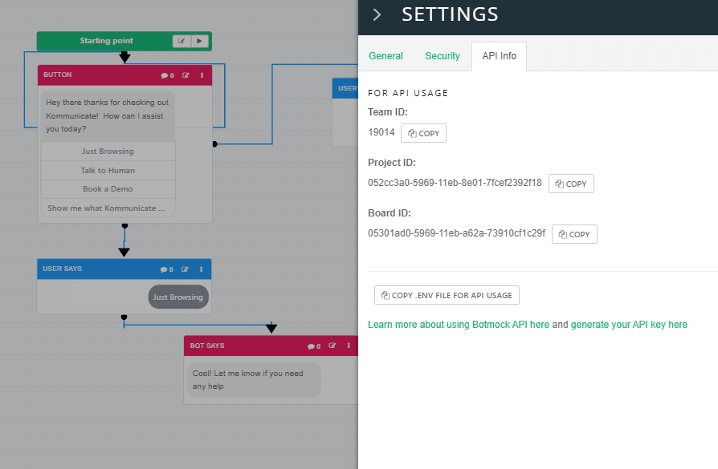This screenshot has width=718, height=469.
Task: Open comments on the USER SAYS block
Action: 167,269
